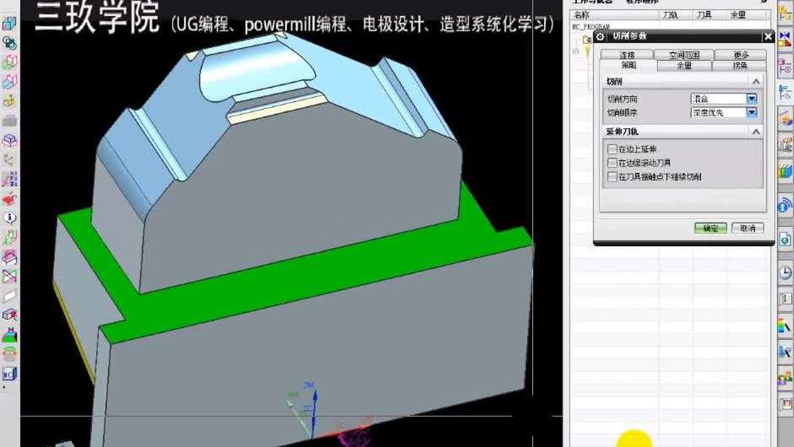794x447 pixels.
Task: Enable 在刀具接触点下继续切削 option
Action: [610, 177]
